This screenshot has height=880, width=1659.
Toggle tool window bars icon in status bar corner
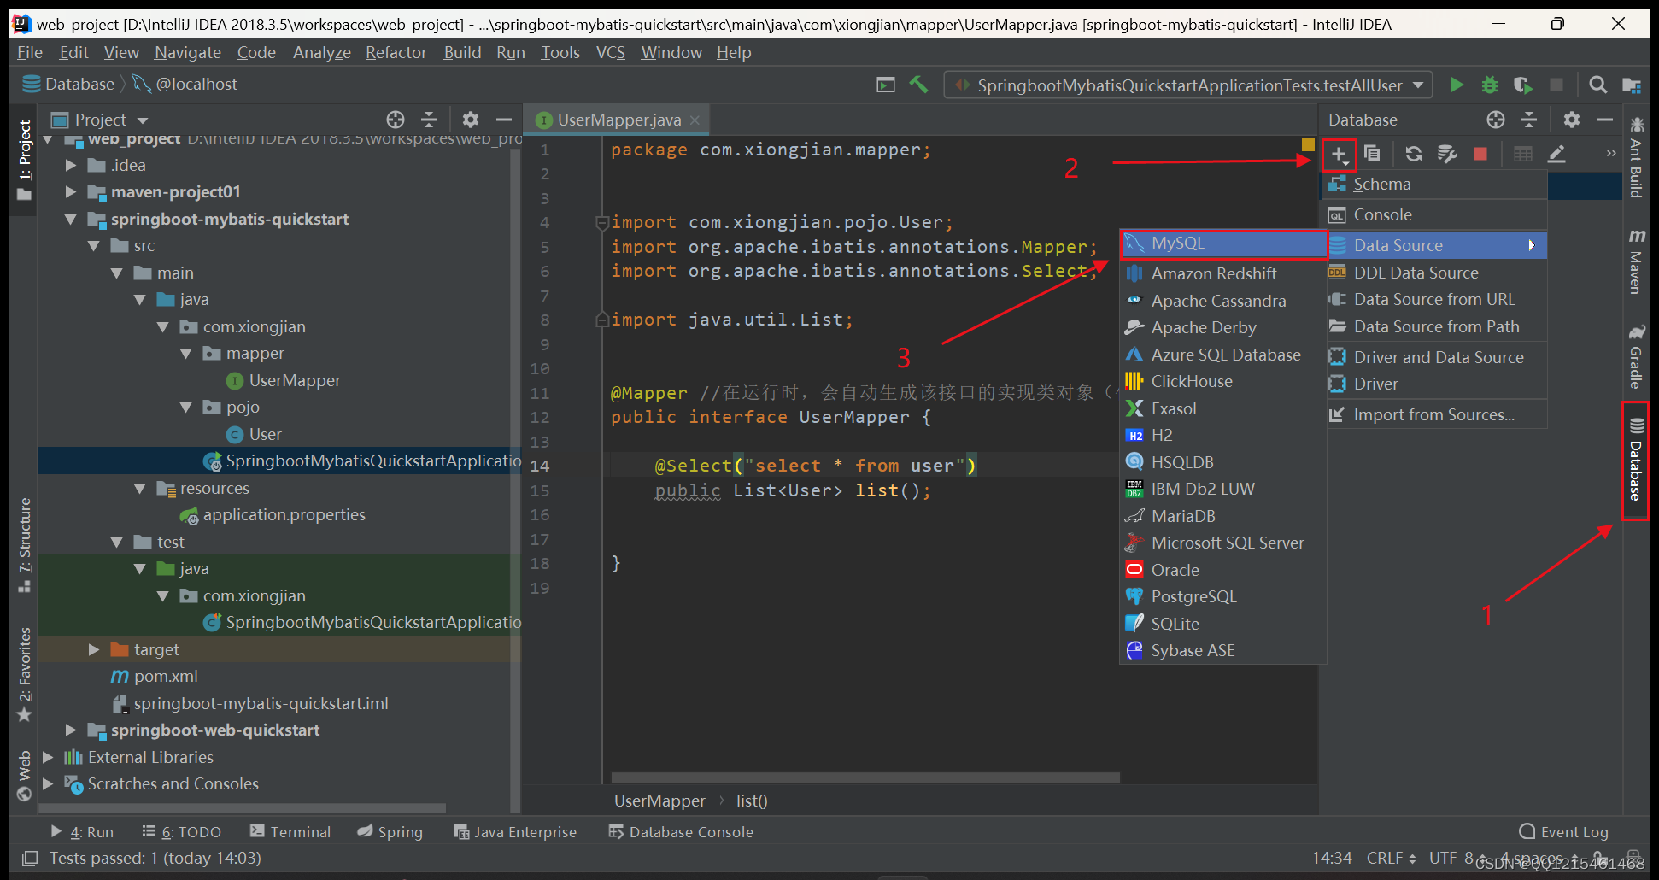30,858
